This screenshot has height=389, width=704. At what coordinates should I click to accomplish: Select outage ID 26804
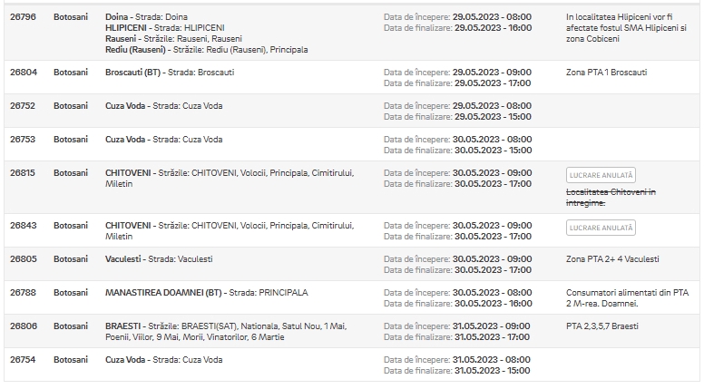24,73
